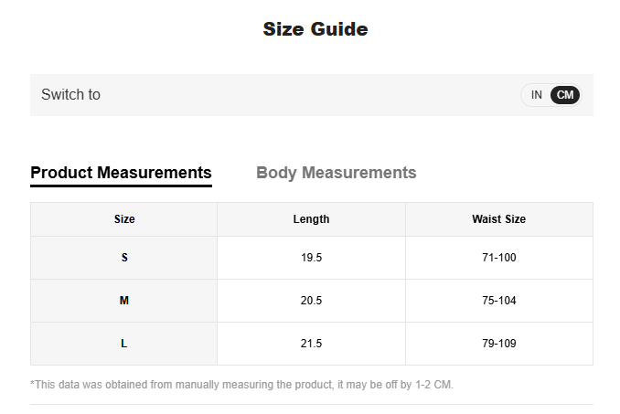Click the Size Guide heading
This screenshot has height=414, width=620.
315,29
